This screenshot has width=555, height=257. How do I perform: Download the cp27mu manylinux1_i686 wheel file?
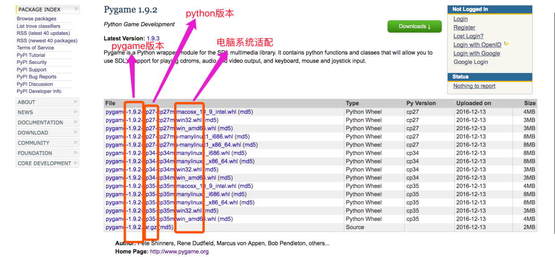tap(170, 136)
